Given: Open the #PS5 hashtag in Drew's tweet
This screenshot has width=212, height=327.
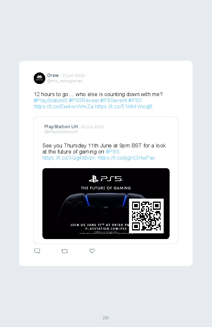Looking at the screenshot, I should [135, 100].
